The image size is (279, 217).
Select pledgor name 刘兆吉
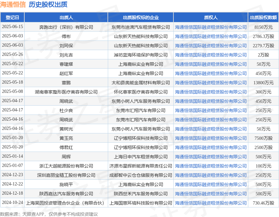(x=66, y=55)
